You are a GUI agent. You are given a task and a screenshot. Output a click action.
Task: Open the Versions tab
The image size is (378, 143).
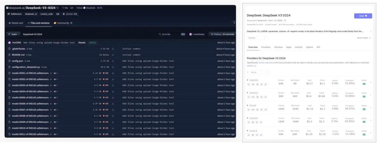279,47
